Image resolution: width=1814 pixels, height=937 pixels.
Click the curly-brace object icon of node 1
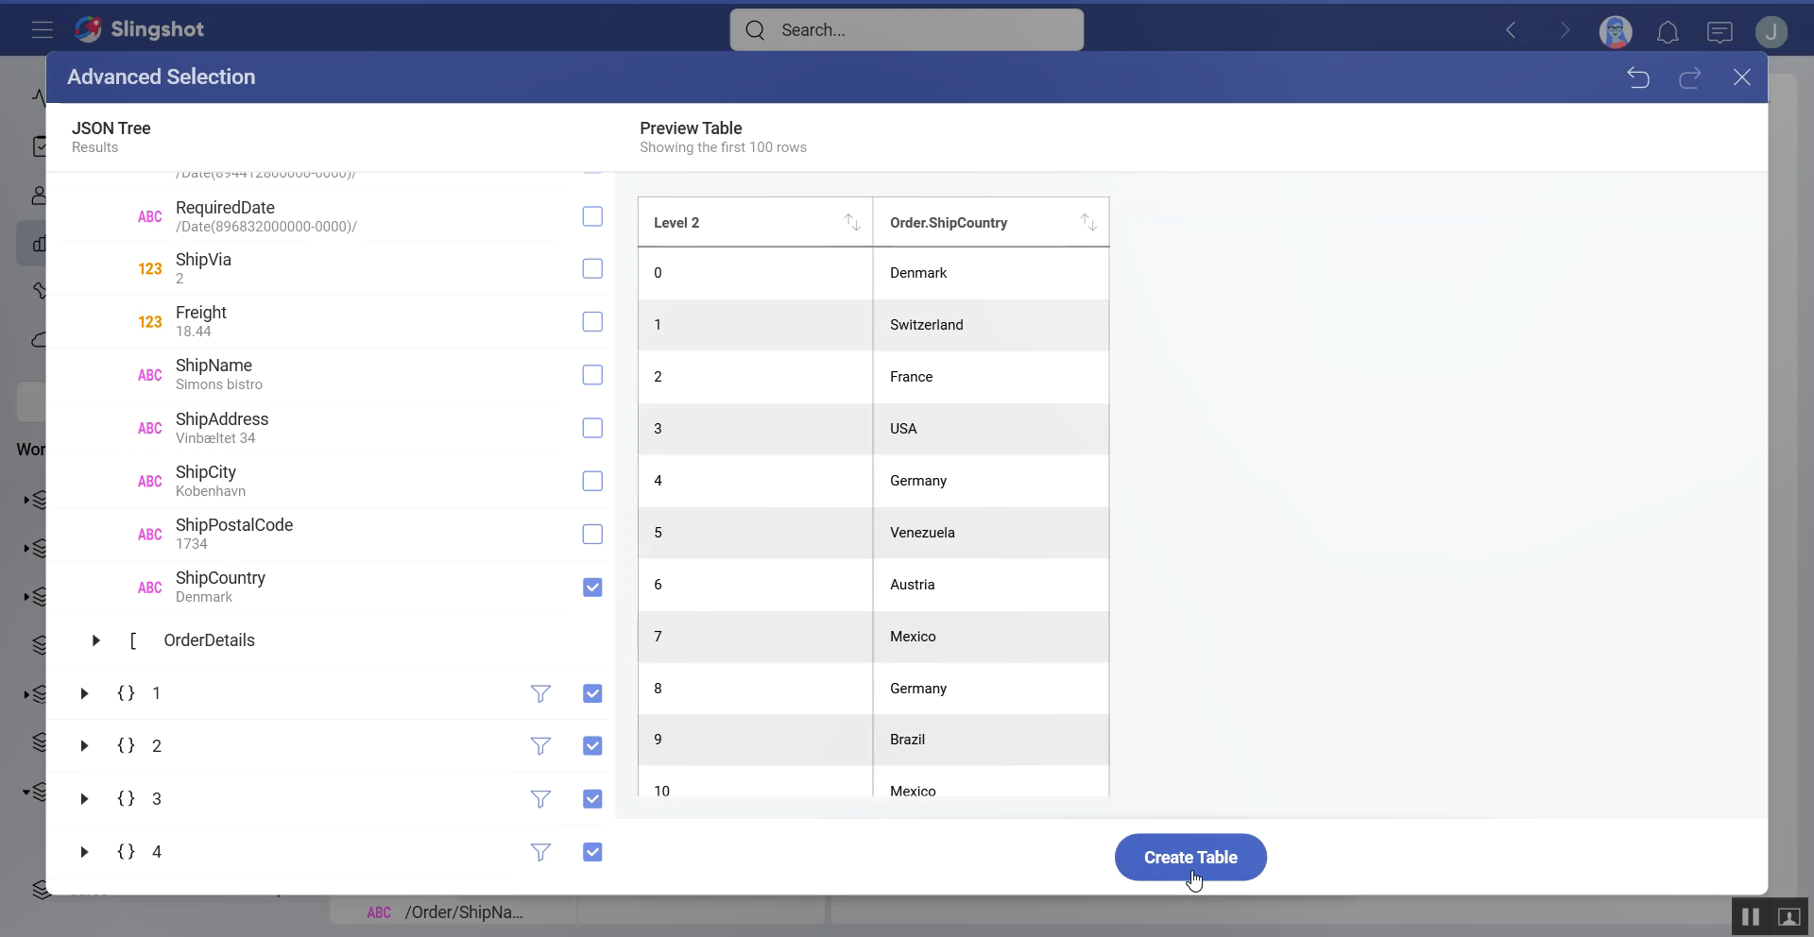pos(126,693)
